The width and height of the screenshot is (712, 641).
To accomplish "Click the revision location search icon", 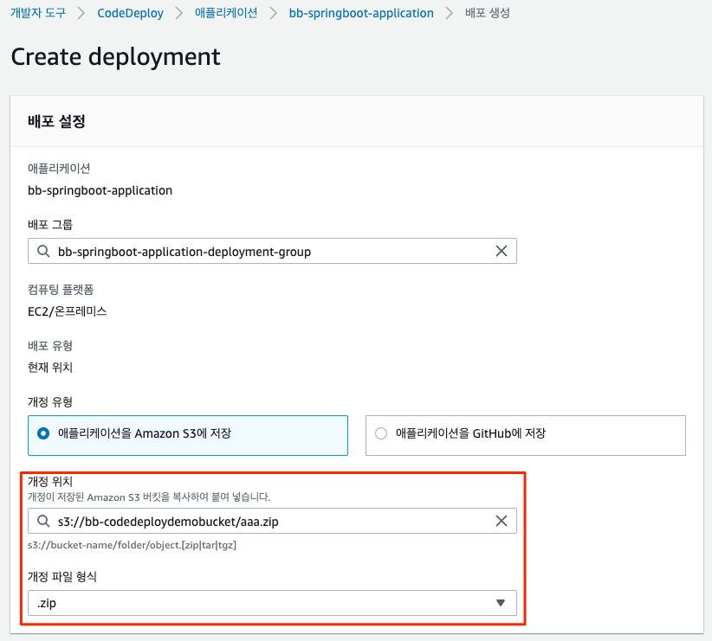I will coord(43,521).
